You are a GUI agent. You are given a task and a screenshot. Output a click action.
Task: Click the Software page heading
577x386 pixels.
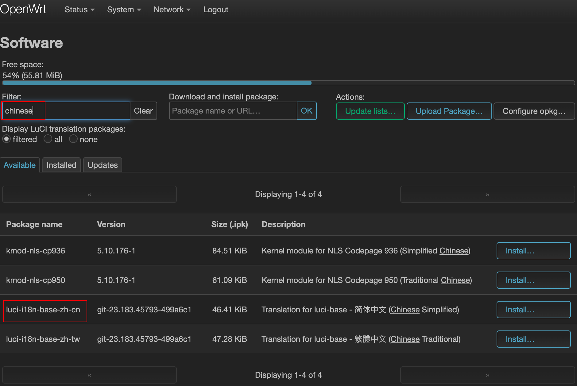(x=31, y=43)
